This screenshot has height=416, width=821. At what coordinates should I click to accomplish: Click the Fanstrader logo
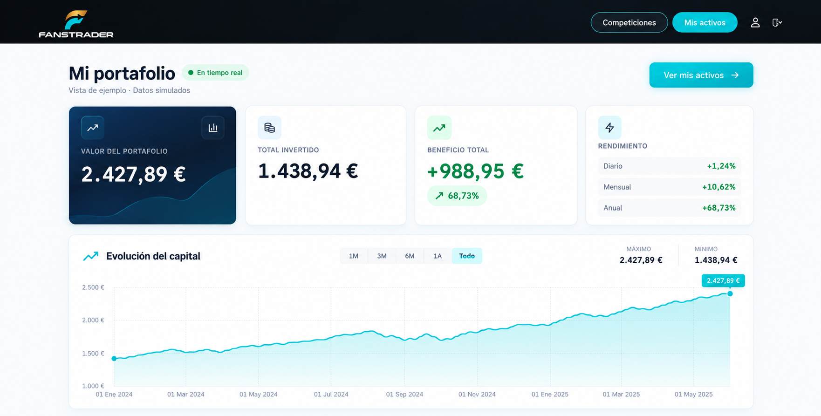pyautogui.click(x=76, y=24)
